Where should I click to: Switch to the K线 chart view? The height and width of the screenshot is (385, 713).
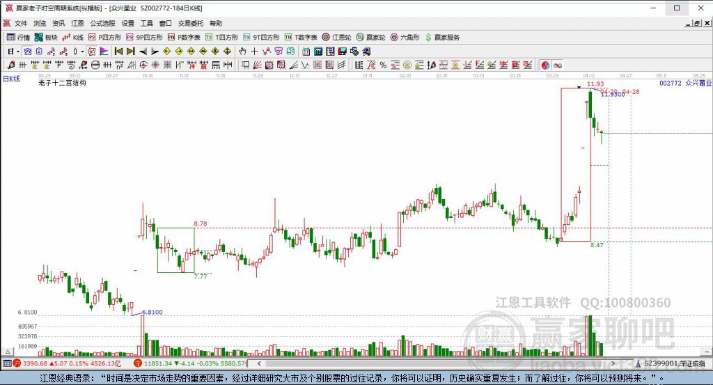point(72,38)
